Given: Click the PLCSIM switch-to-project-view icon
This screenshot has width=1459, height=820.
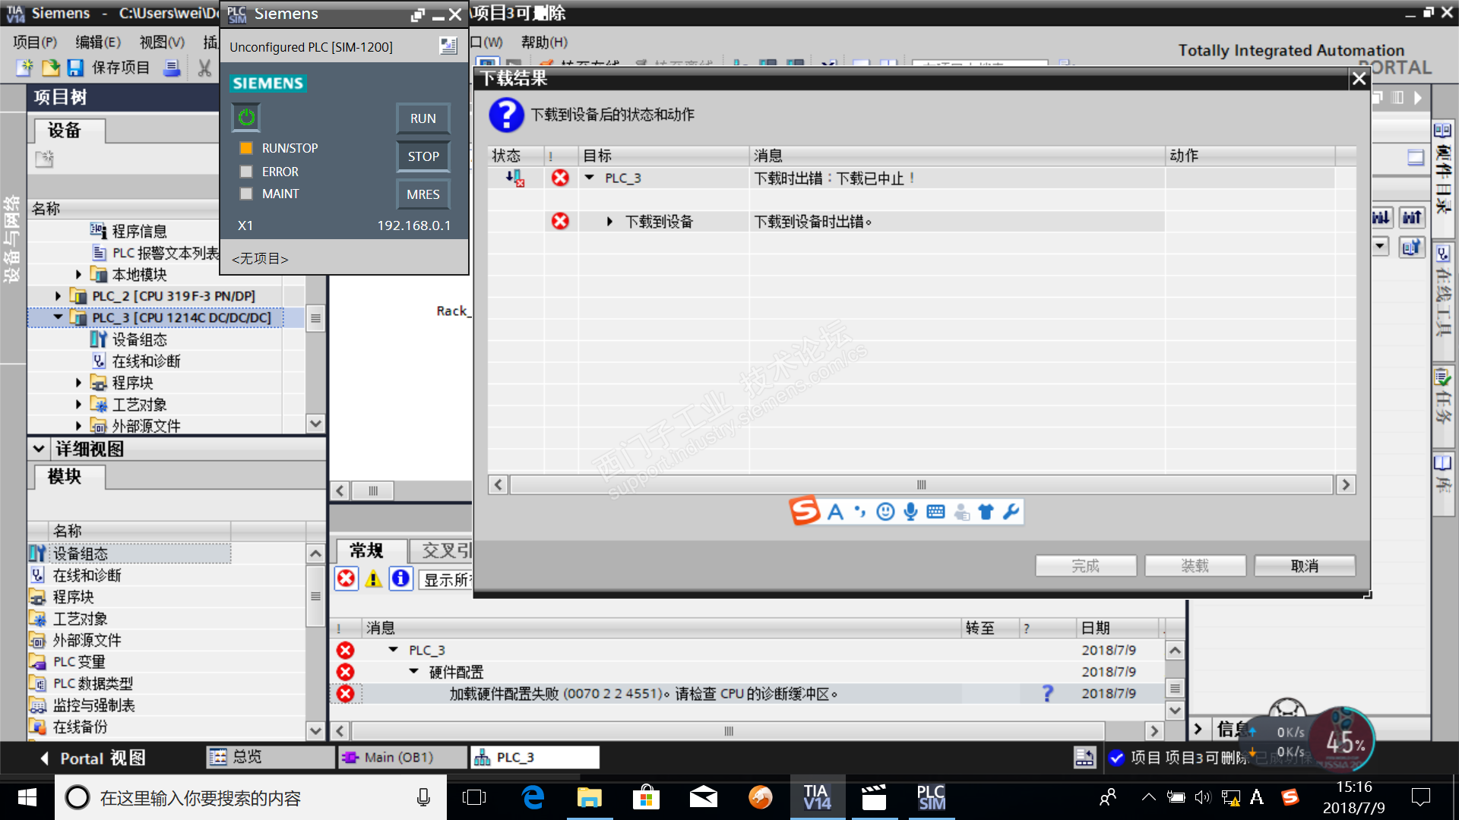Looking at the screenshot, I should pyautogui.click(x=448, y=46).
